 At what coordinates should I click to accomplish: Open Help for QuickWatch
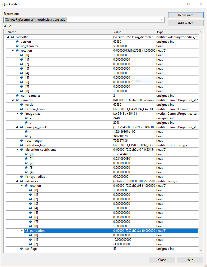190,260
